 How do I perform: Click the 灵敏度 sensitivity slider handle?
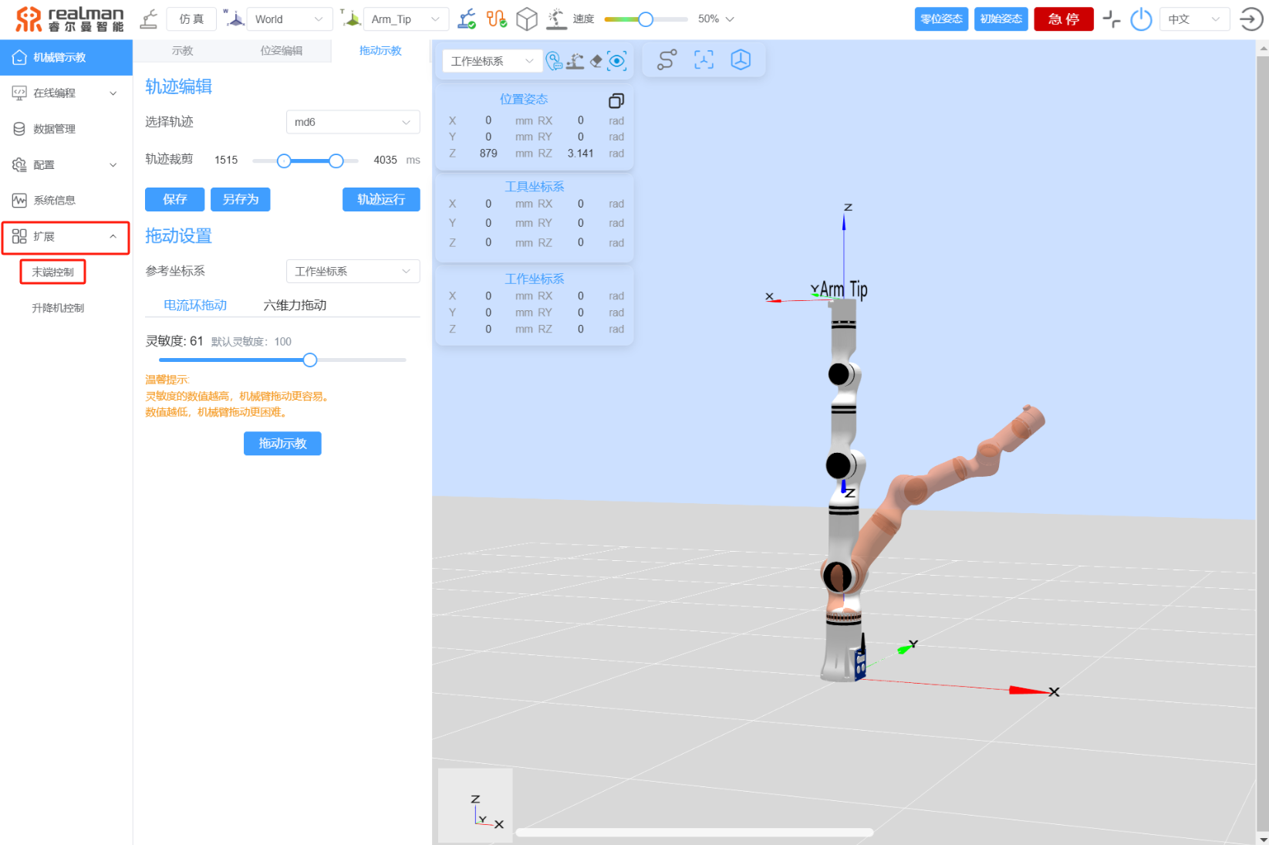click(x=310, y=360)
